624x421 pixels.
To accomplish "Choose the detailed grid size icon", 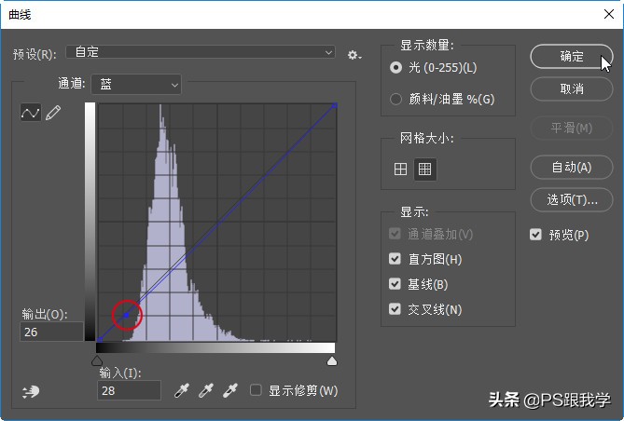I will click(x=425, y=170).
